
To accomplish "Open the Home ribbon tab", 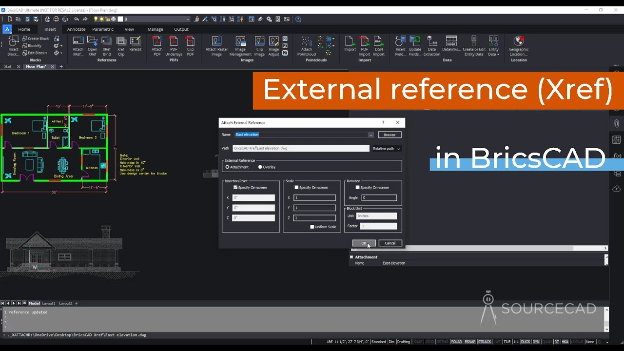I will 24,29.
